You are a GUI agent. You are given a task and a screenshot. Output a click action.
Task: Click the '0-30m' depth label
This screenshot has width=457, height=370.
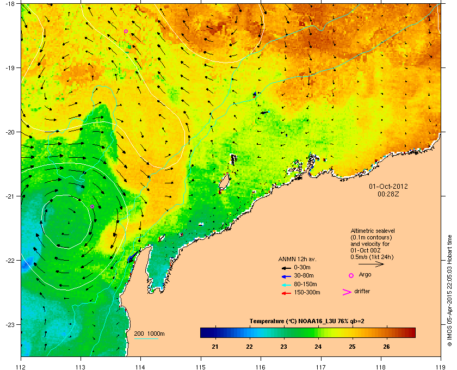[302, 267]
